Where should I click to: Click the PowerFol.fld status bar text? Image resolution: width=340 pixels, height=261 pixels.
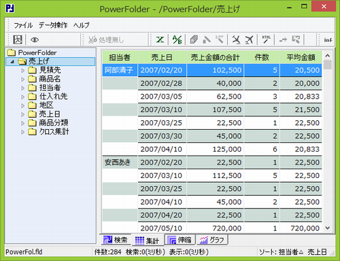[24, 252]
